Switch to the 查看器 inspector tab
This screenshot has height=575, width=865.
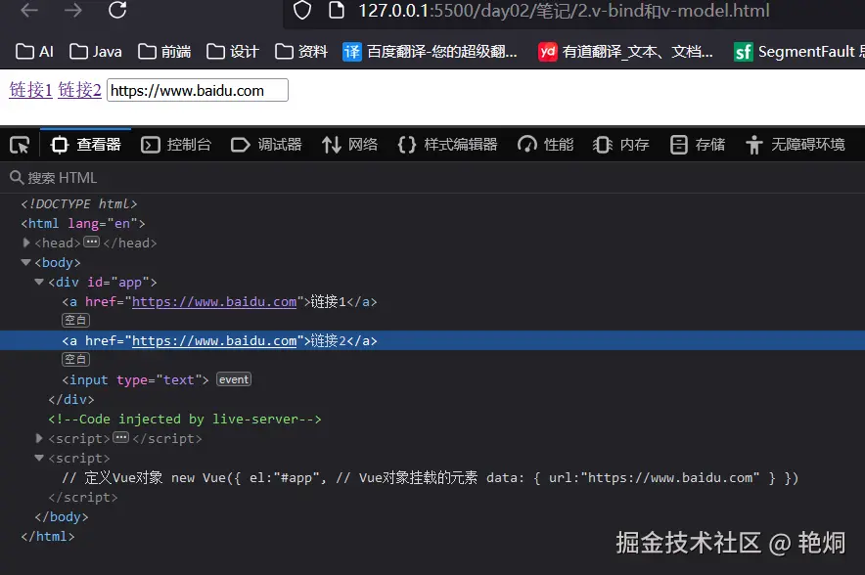tap(85, 145)
